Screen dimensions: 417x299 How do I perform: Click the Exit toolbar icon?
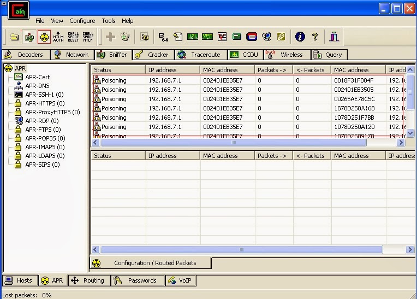(x=334, y=37)
